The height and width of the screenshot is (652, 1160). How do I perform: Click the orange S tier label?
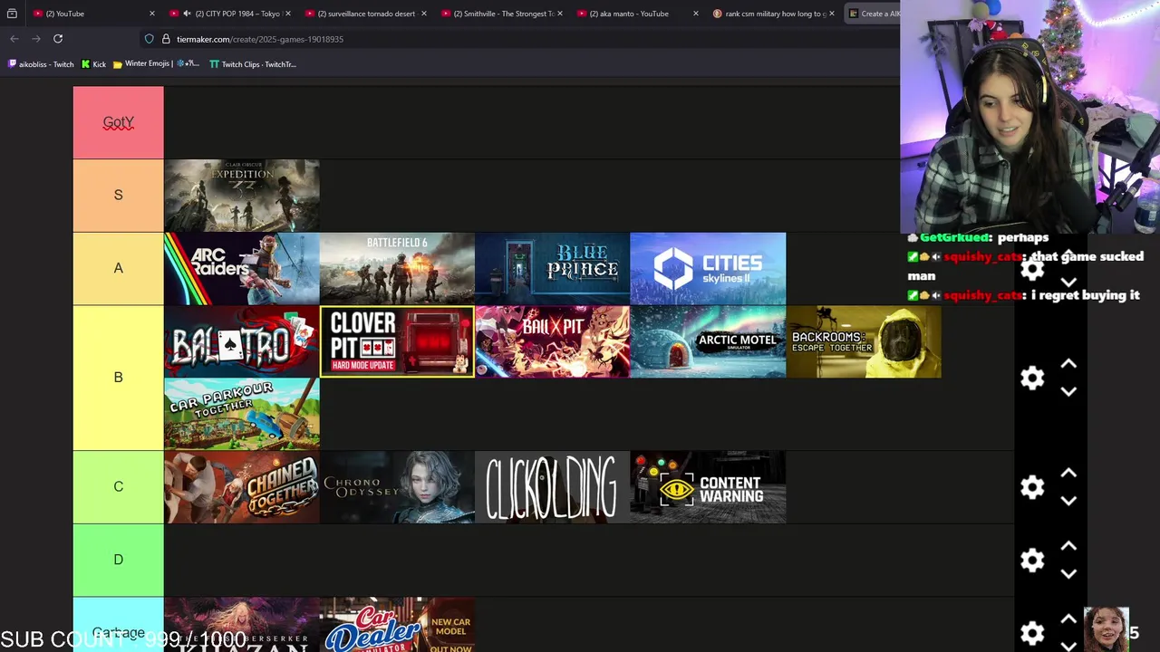pyautogui.click(x=118, y=196)
